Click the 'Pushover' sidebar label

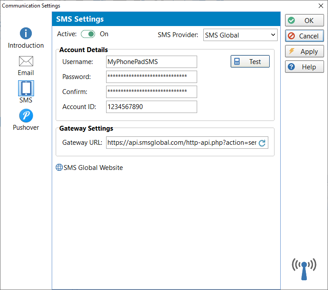click(26, 128)
